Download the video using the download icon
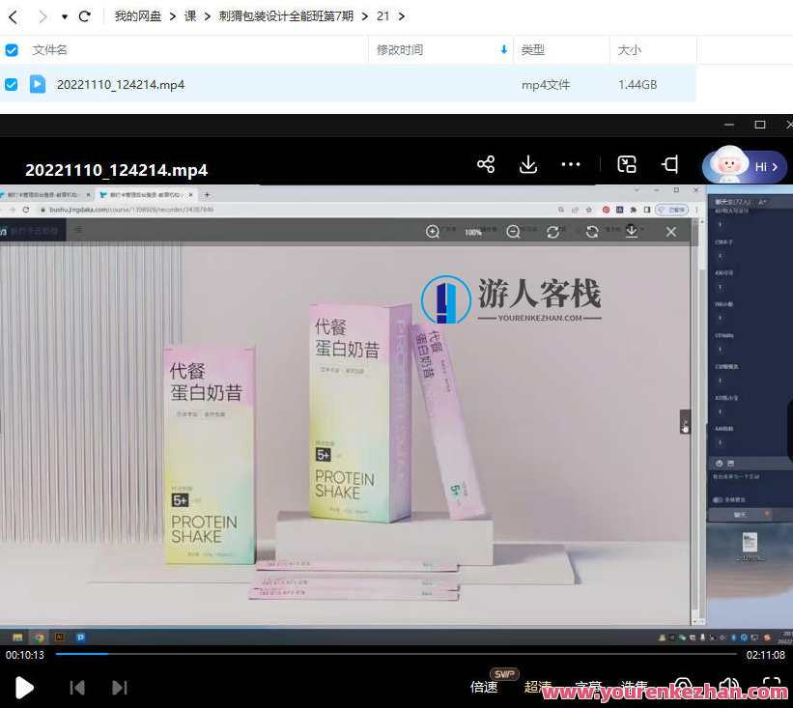The image size is (793, 708). click(528, 164)
